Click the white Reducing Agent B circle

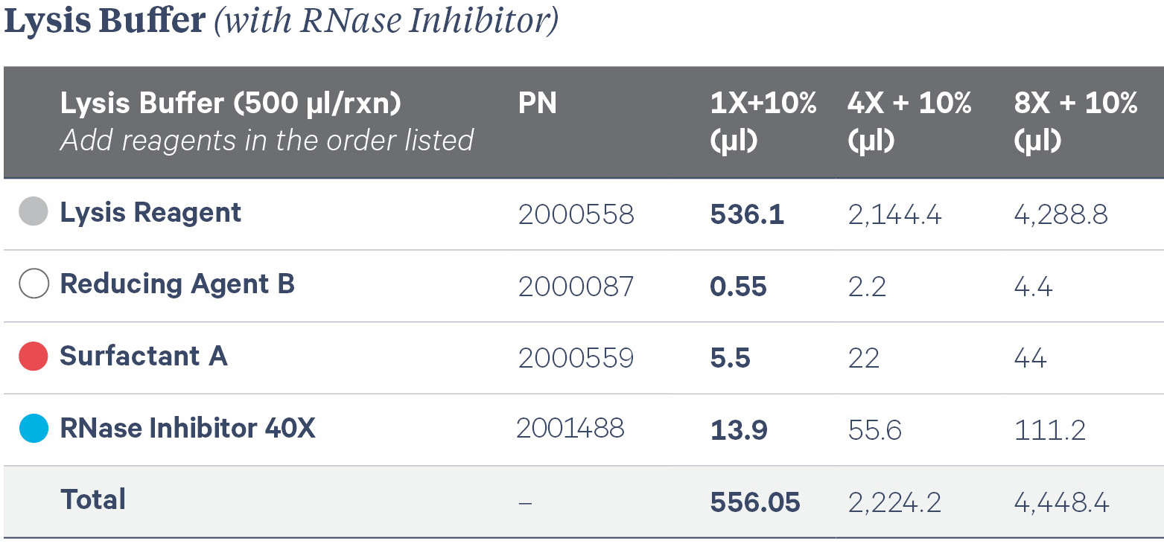(x=34, y=284)
